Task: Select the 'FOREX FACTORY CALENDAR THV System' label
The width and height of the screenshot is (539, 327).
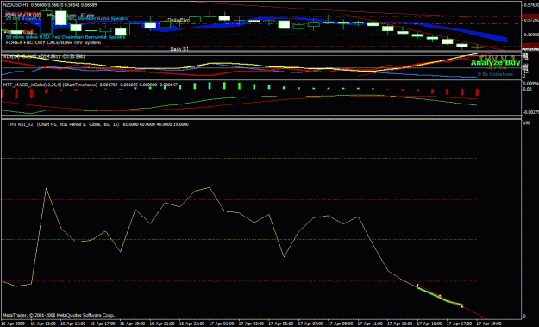Action: pyautogui.click(x=53, y=42)
